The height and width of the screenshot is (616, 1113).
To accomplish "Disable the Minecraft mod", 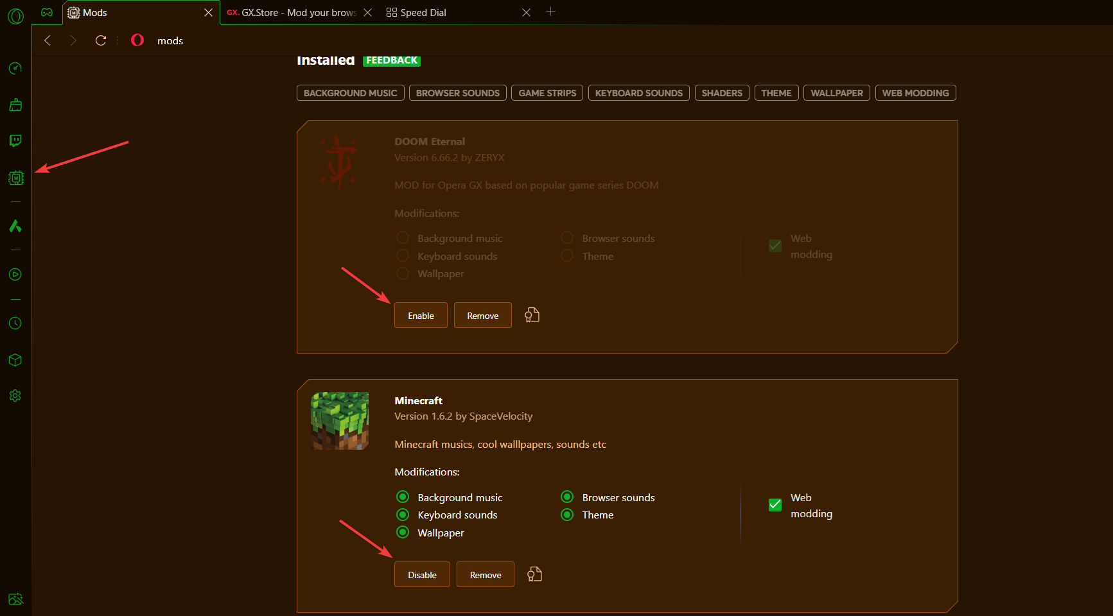I will click(422, 574).
